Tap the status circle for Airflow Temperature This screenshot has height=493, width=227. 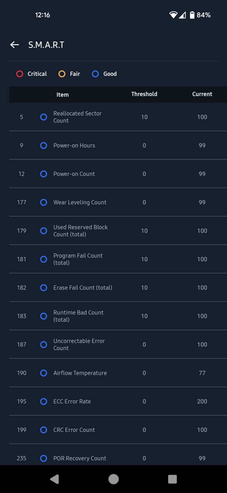click(x=43, y=373)
